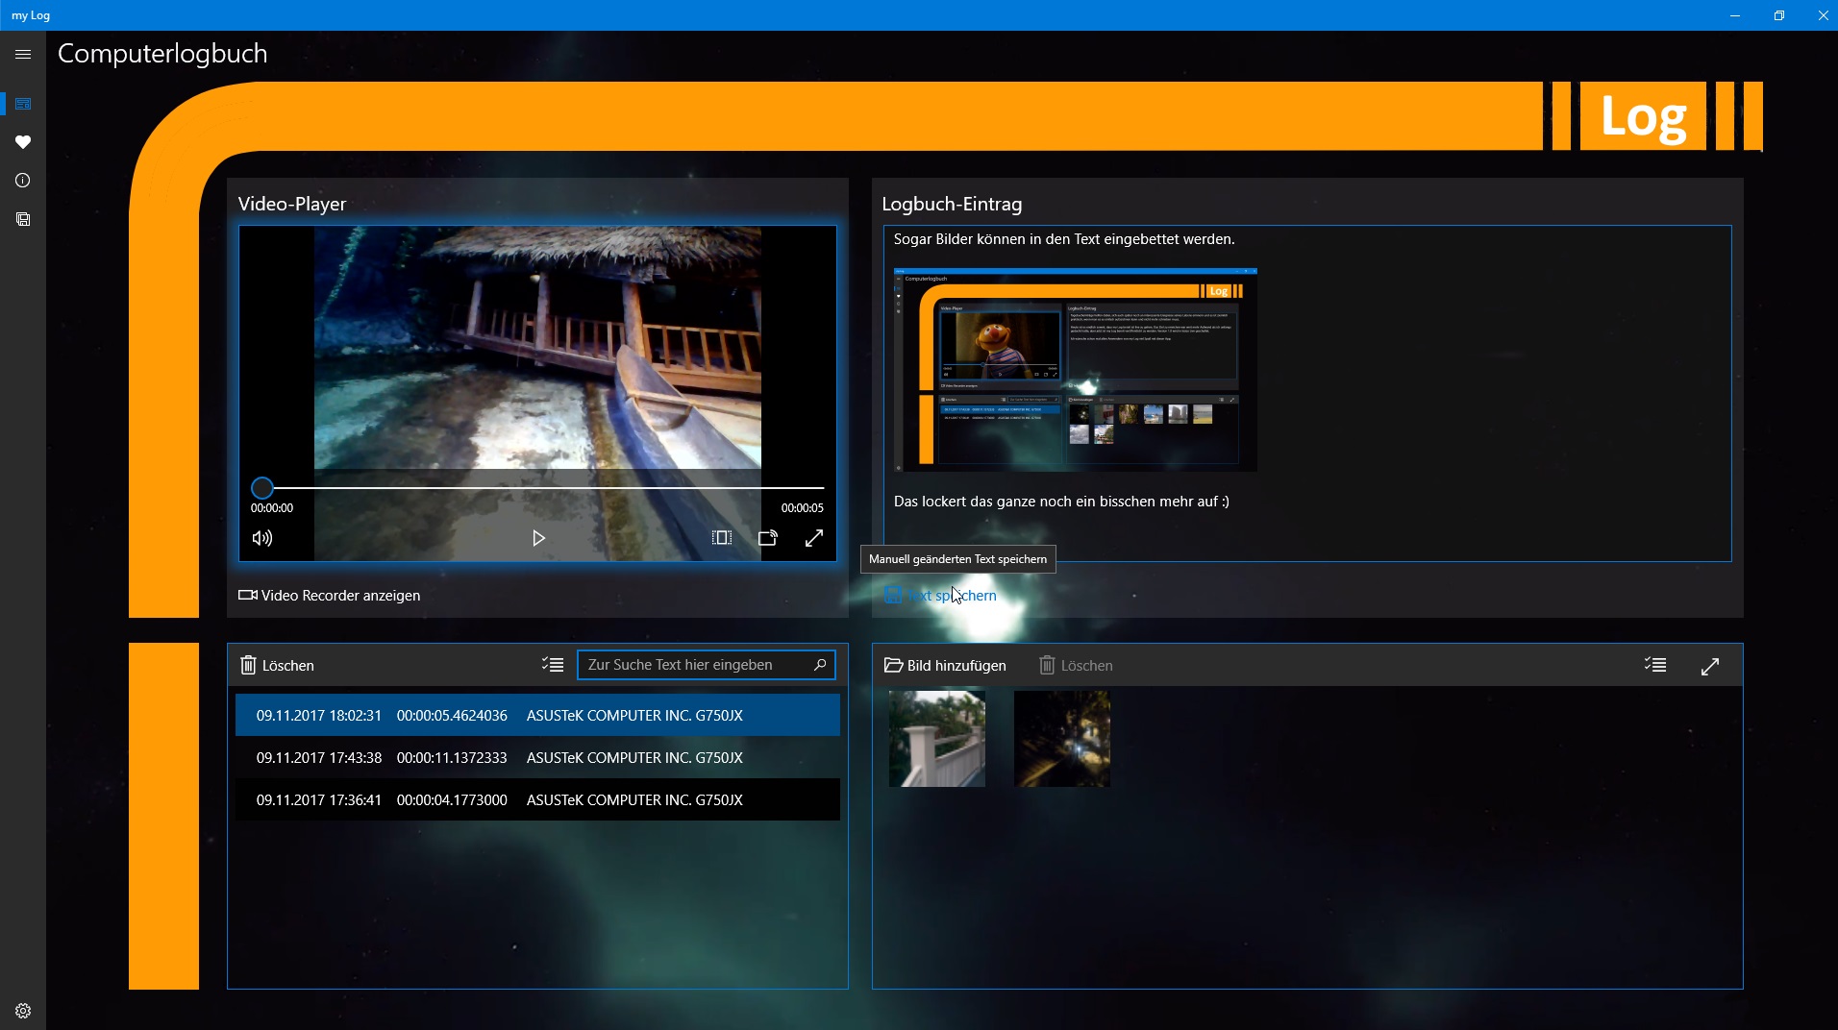Cast video to another device
Screen dimensions: 1838x1030
[x=767, y=538]
